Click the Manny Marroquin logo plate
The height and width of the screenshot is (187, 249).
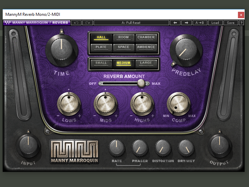click(x=74, y=151)
